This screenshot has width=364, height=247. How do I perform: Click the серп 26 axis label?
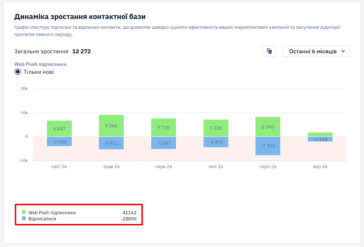pos(268,167)
